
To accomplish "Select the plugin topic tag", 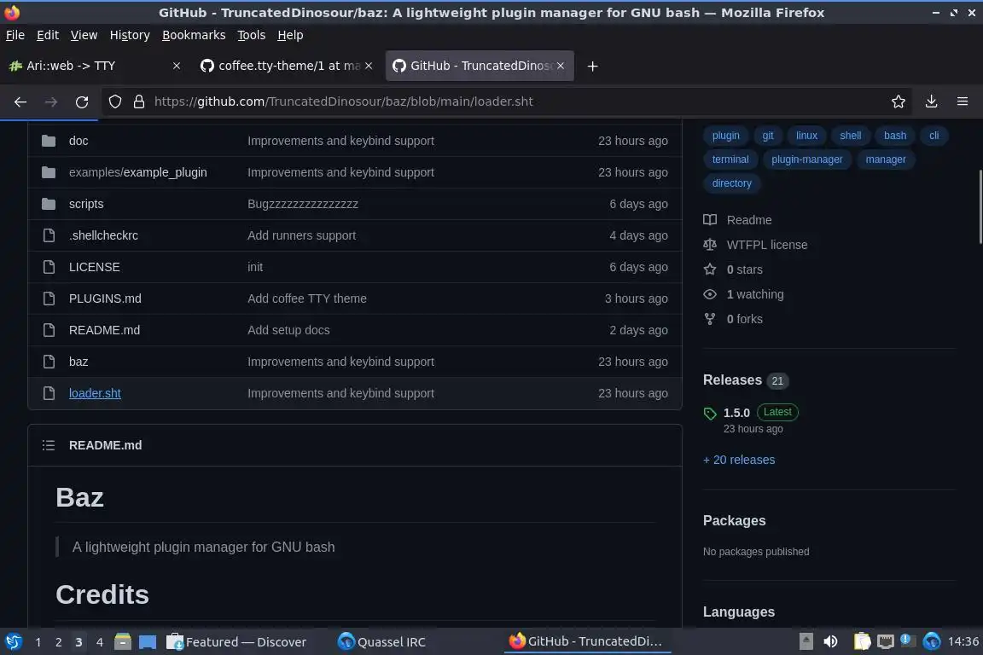I will [x=725, y=136].
